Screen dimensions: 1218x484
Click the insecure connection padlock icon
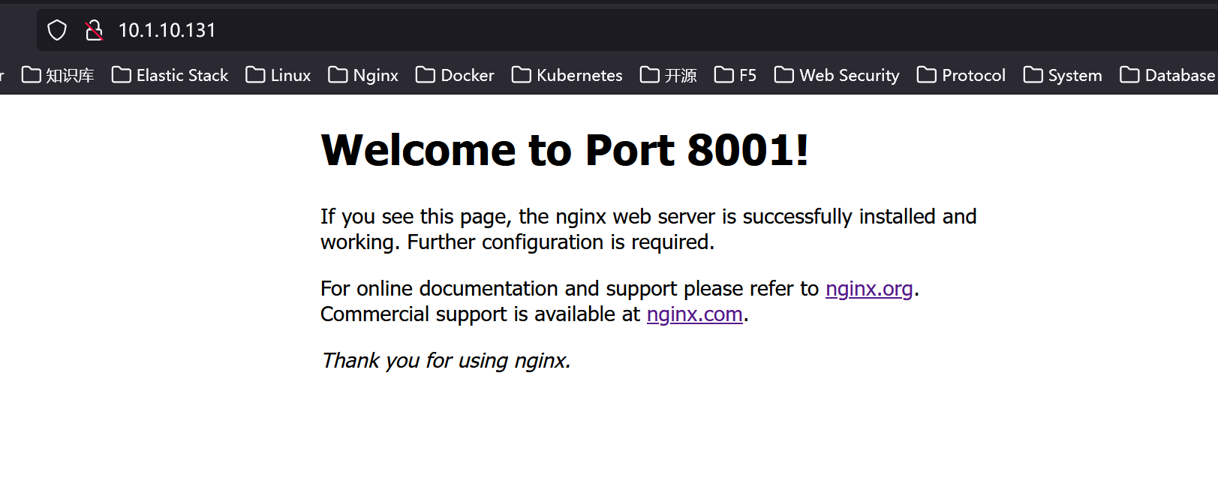click(94, 30)
